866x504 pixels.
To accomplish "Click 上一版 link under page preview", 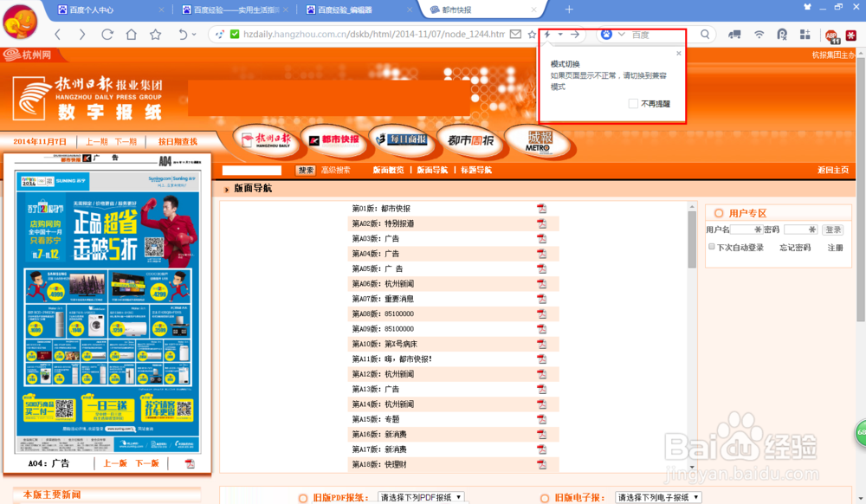I will tap(115, 463).
